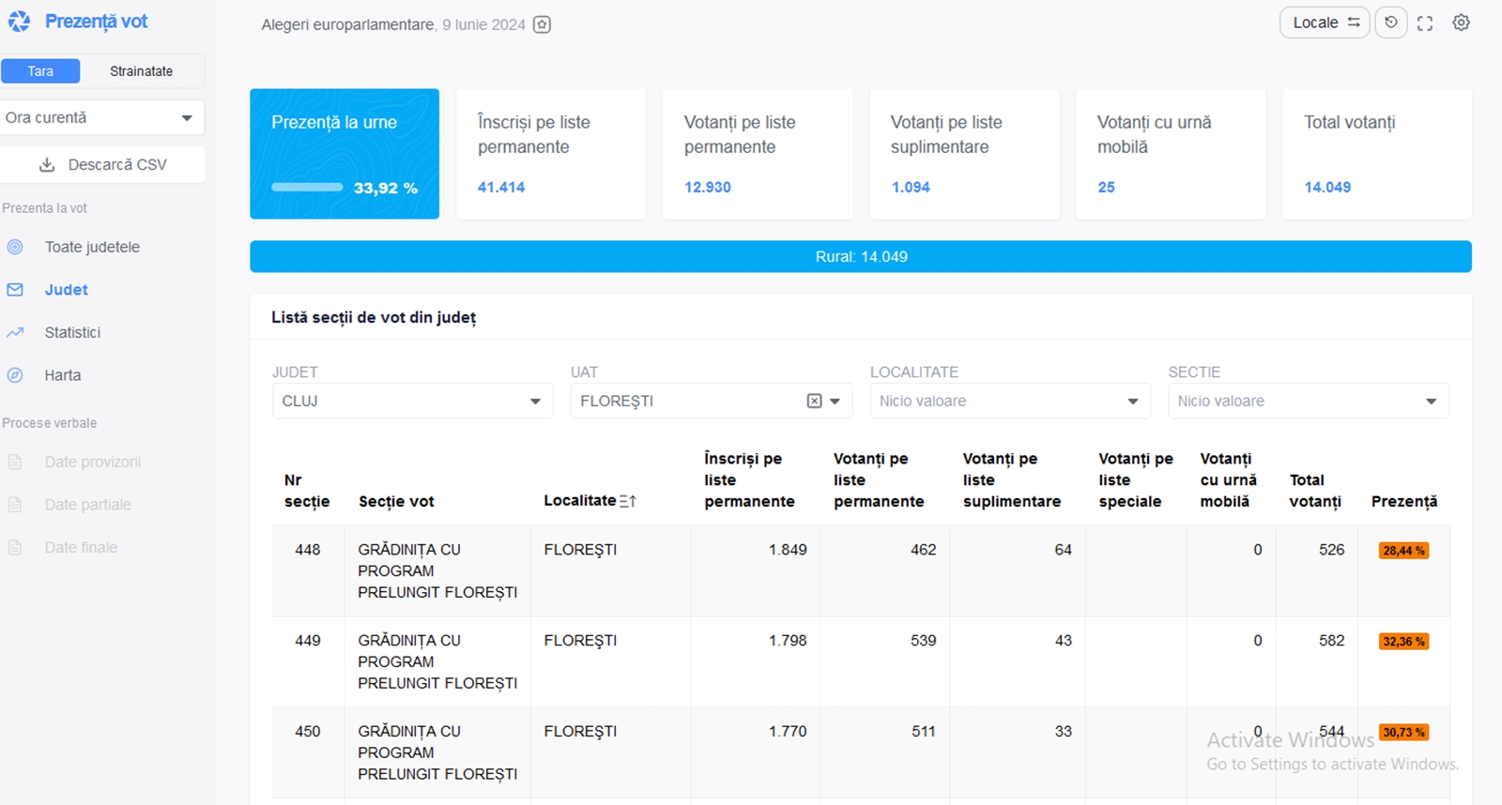The width and height of the screenshot is (1502, 805).
Task: Open Date finale menu item
Action: click(x=81, y=547)
